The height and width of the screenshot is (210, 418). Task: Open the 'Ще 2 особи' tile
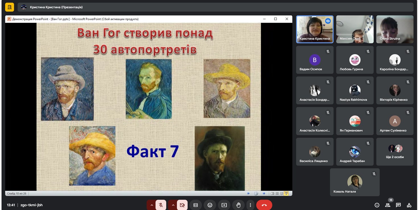[395, 152]
